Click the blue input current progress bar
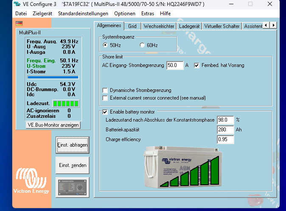Image resolution: width=286 pixels, height=211 pixels. [53, 78]
